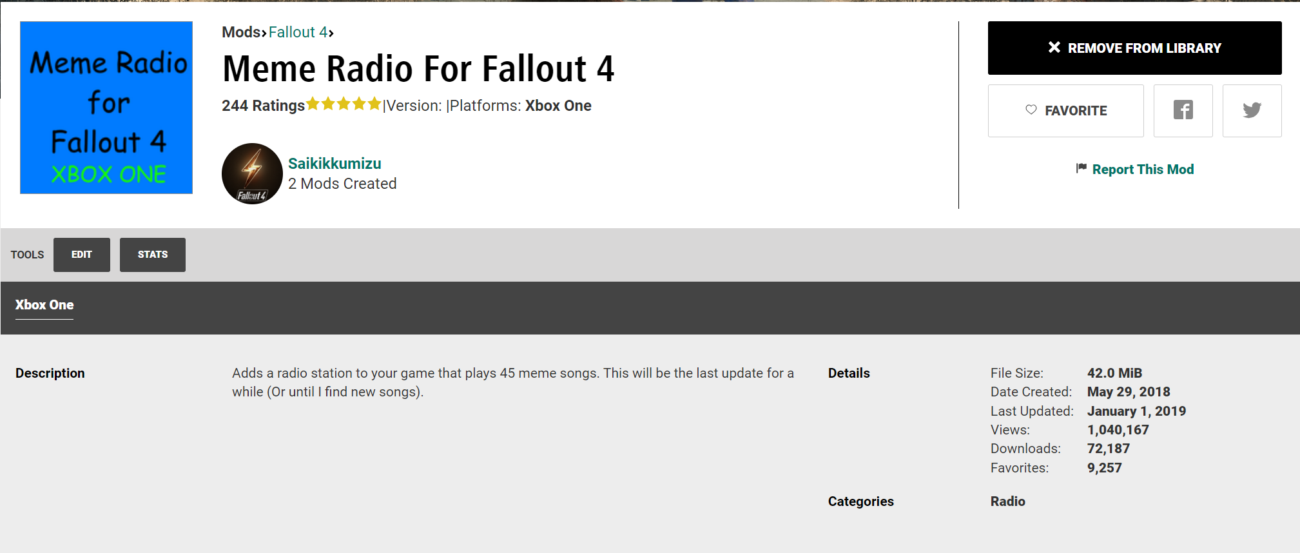Viewport: 1300px width, 553px height.
Task: Select the Xbox One platform tab
Action: click(44, 306)
